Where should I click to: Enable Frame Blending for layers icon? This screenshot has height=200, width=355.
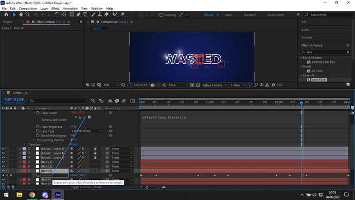117,101
